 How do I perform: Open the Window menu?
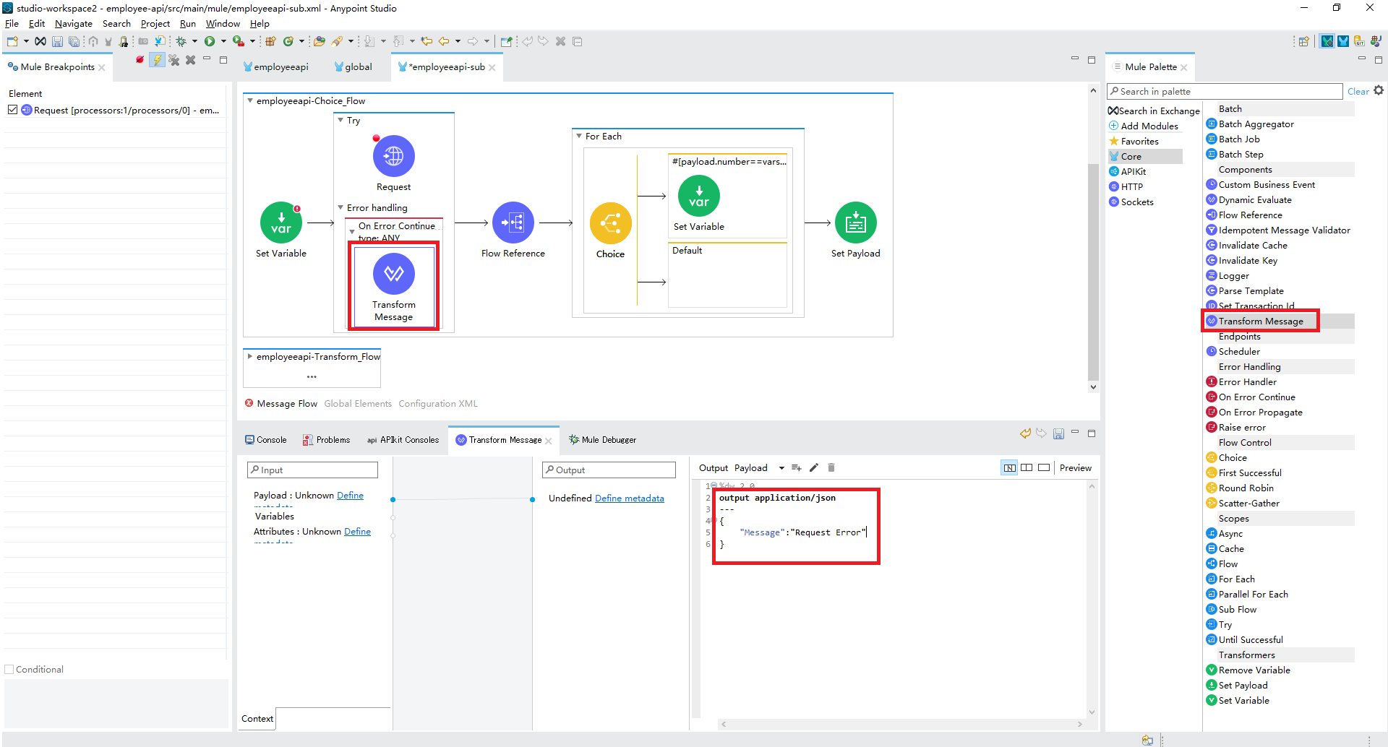click(223, 24)
